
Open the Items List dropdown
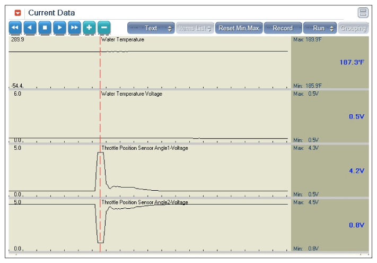click(195, 28)
